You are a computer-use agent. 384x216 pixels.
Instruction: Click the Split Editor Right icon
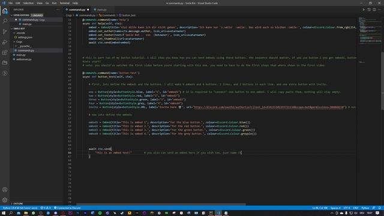(x=374, y=10)
